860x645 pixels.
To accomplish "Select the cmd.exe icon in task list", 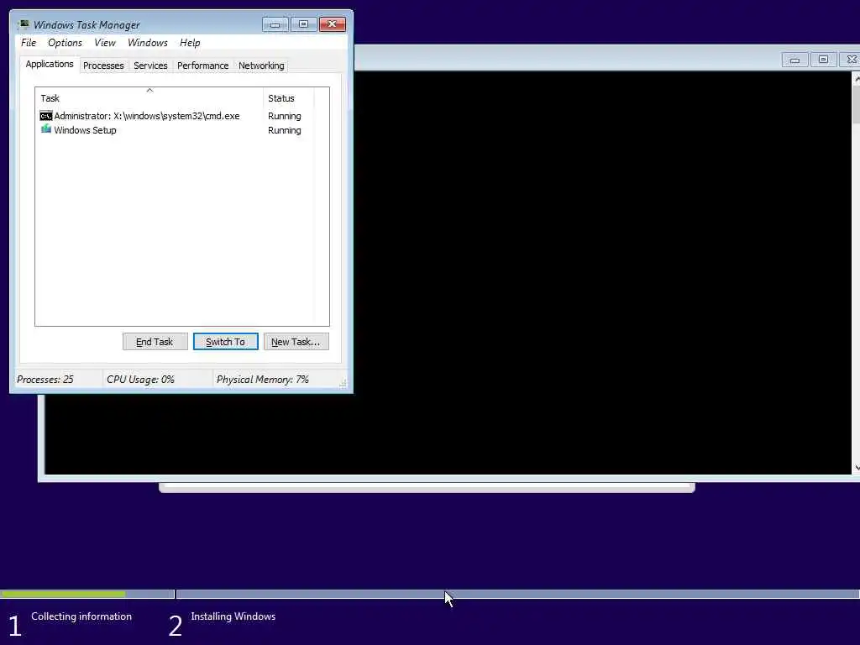I will point(46,116).
